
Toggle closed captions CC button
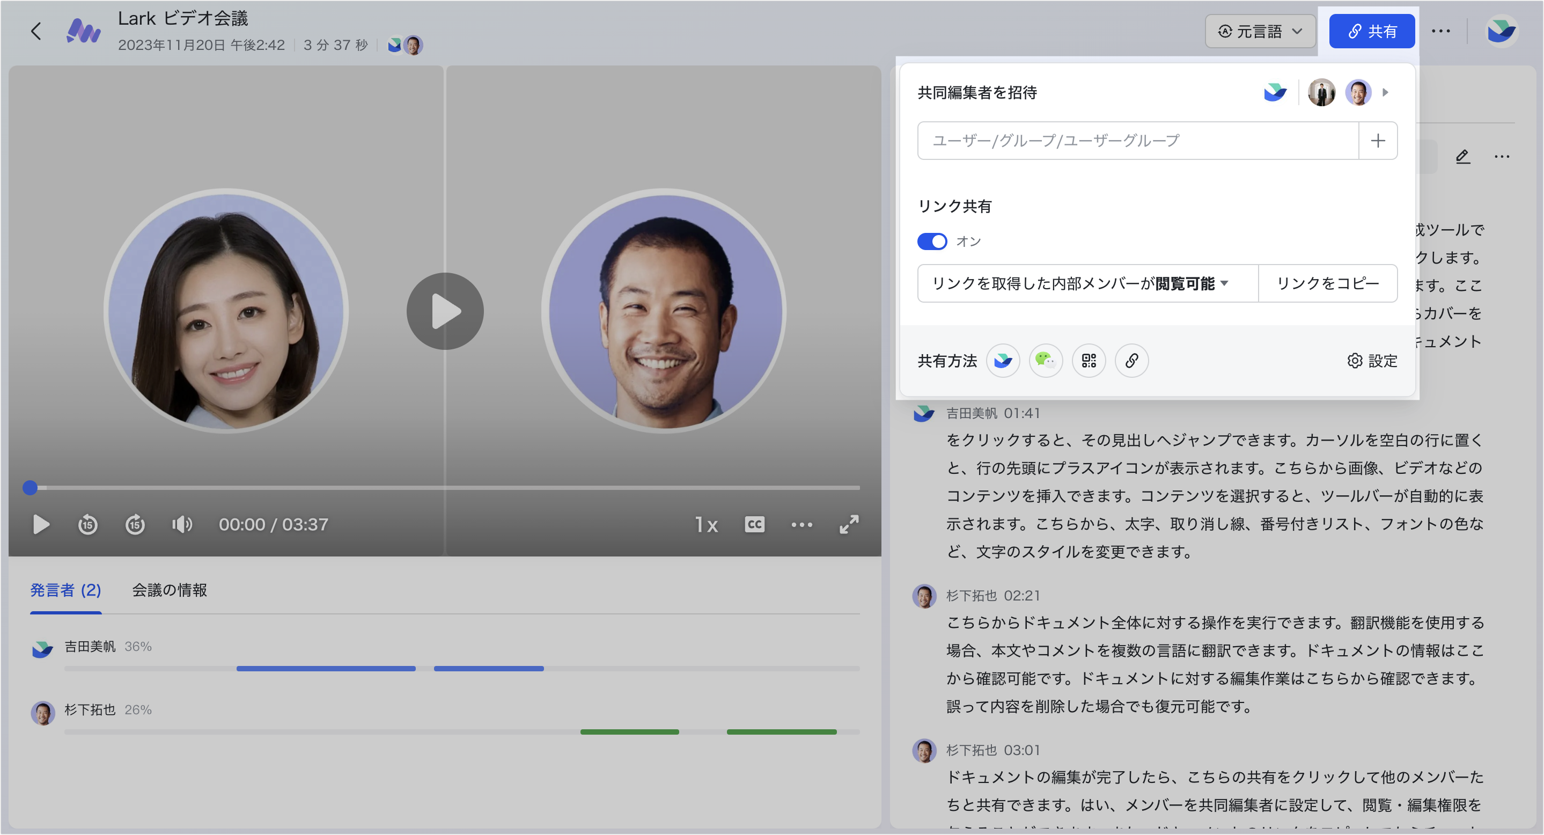pos(754,524)
